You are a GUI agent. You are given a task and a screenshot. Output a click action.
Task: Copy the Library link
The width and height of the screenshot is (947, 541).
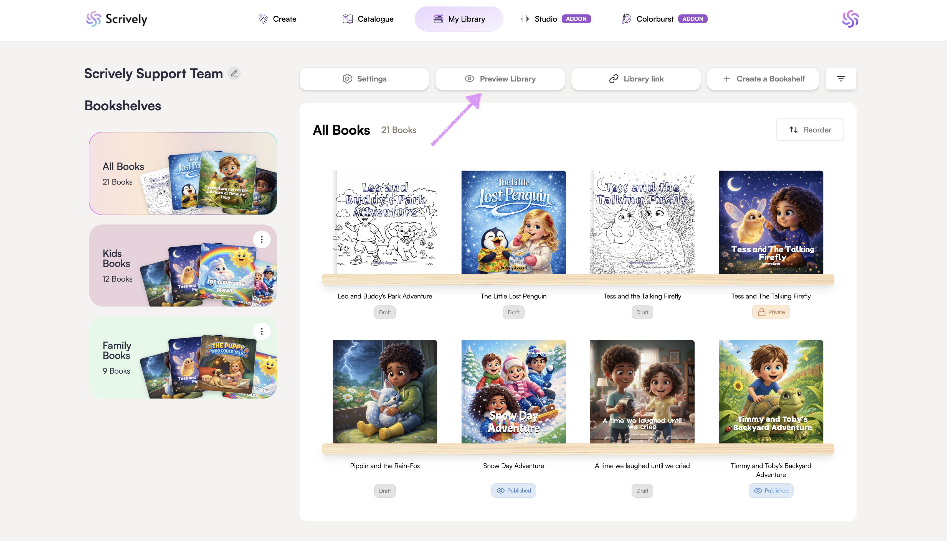636,79
